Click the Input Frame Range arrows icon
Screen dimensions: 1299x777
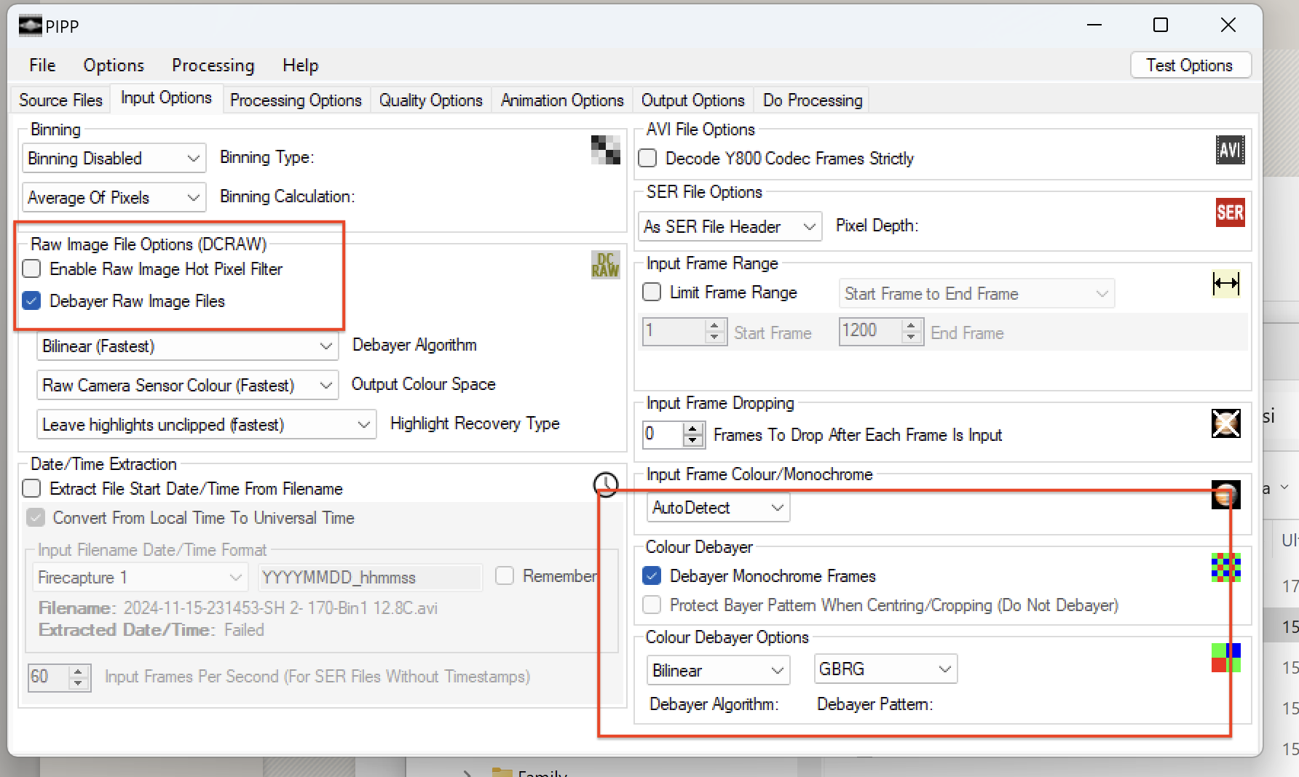coord(1225,284)
